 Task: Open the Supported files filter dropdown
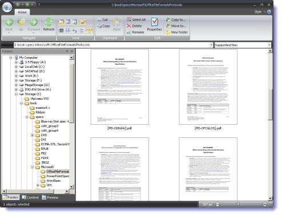pyautogui.click(x=269, y=45)
